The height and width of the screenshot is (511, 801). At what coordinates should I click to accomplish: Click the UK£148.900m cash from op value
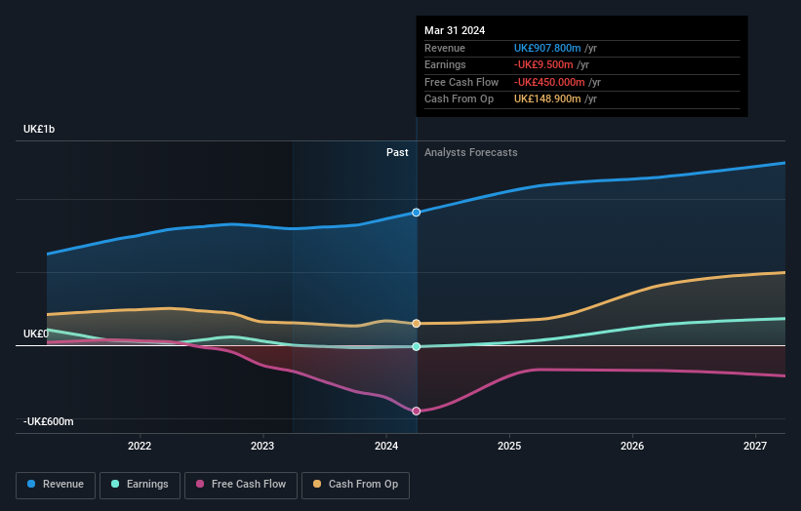547,99
